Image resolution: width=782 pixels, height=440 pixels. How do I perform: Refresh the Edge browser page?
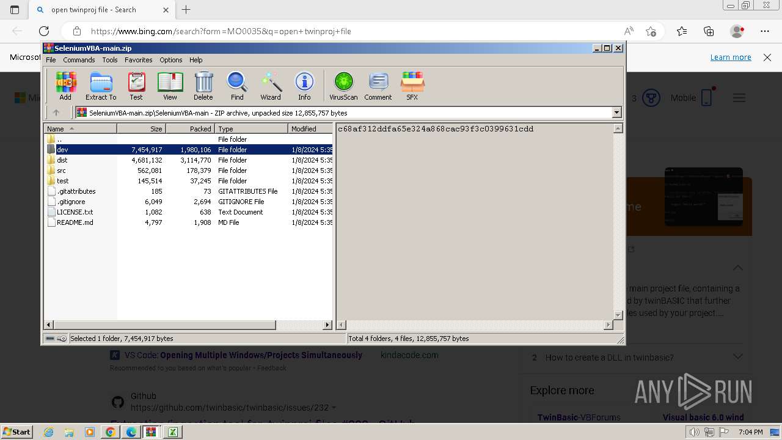point(44,31)
